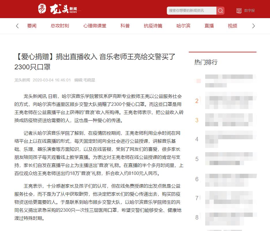
Task: Select the 抗疫诗篇 tab
Action: click(x=153, y=26)
